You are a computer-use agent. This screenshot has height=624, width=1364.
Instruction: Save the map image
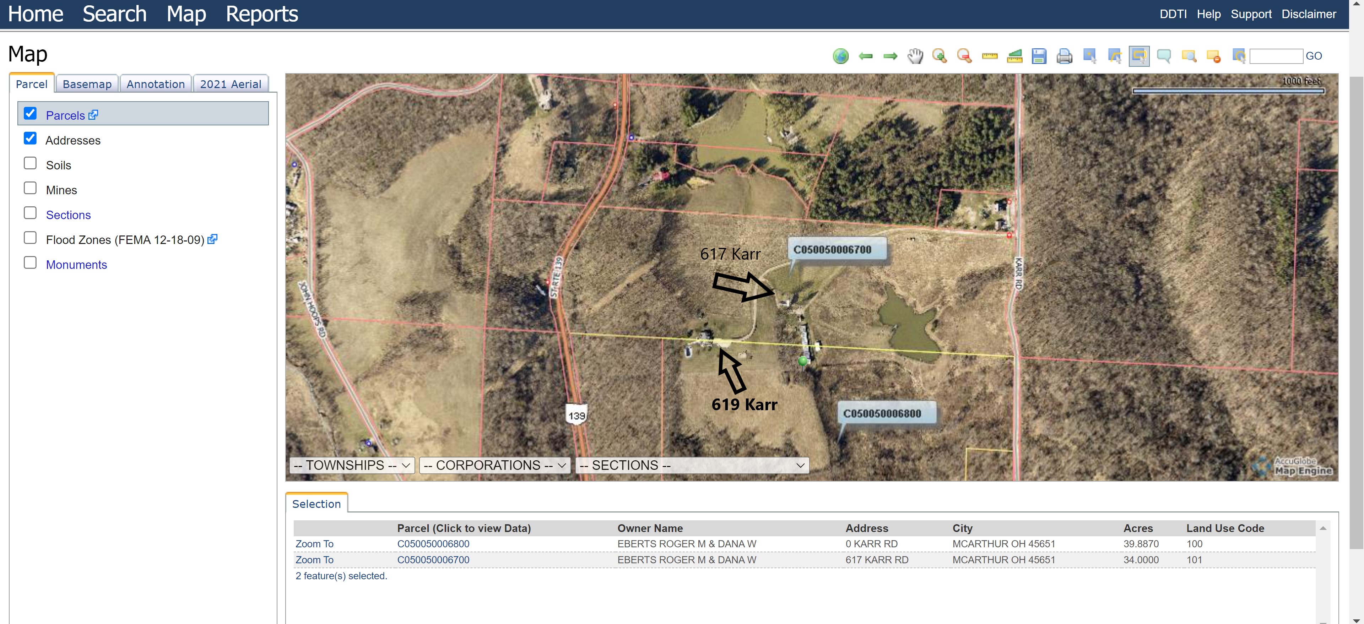point(1038,55)
